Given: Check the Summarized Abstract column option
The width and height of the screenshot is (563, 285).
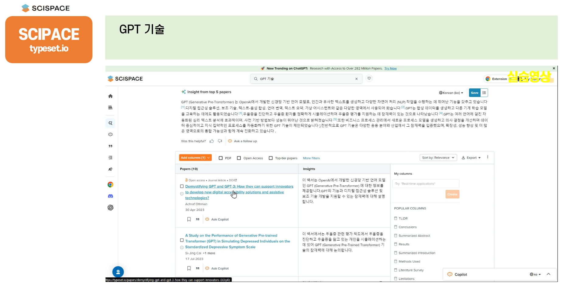Looking at the screenshot, I should click(x=396, y=235).
